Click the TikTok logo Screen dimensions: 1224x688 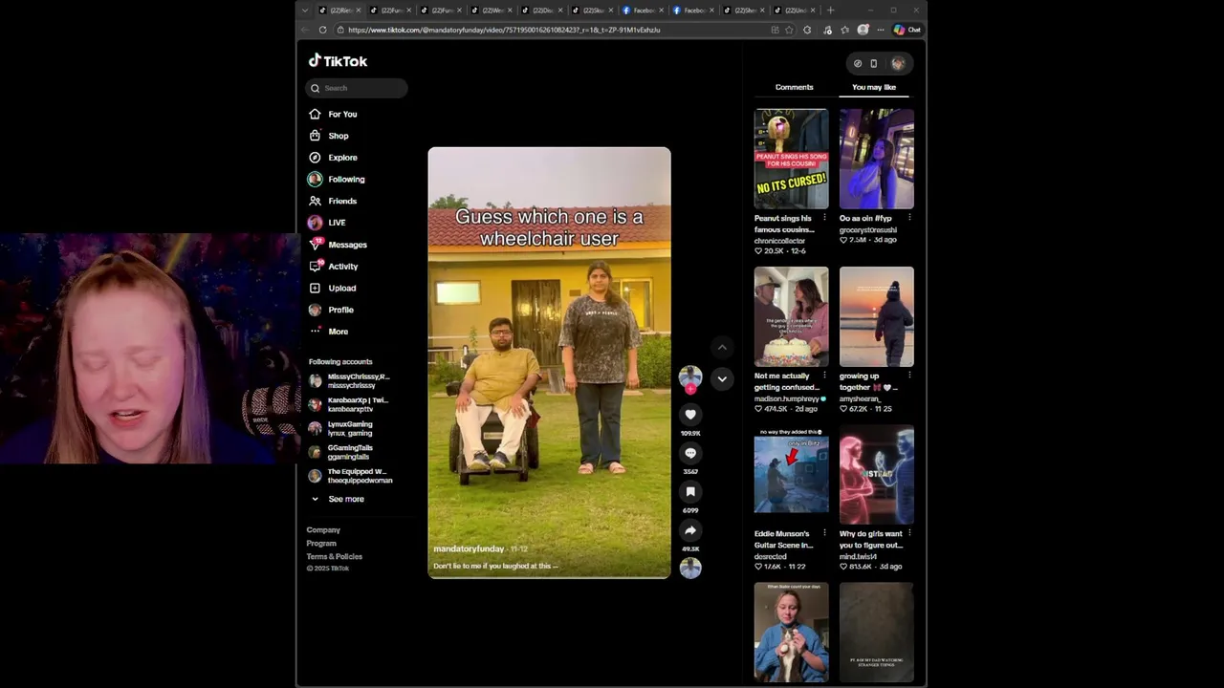click(338, 60)
